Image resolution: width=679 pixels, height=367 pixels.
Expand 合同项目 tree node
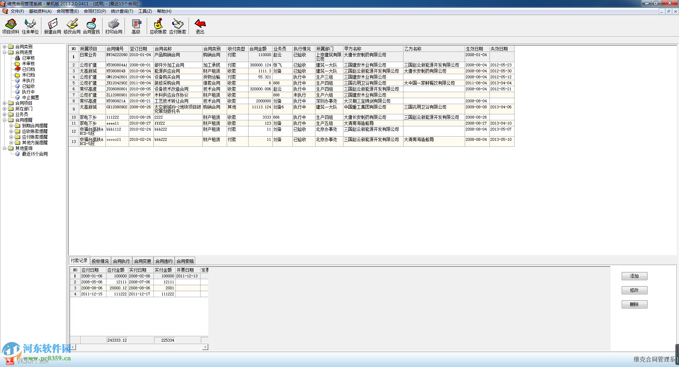[x=5, y=103]
